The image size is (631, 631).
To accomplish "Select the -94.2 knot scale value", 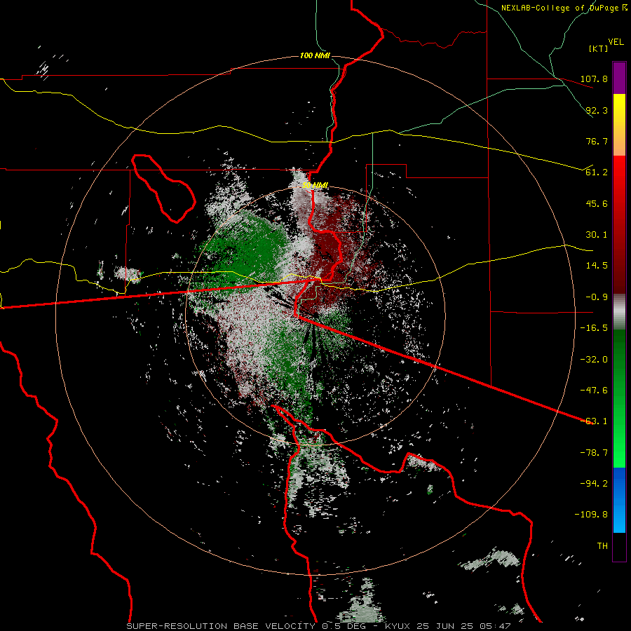I will coord(595,484).
